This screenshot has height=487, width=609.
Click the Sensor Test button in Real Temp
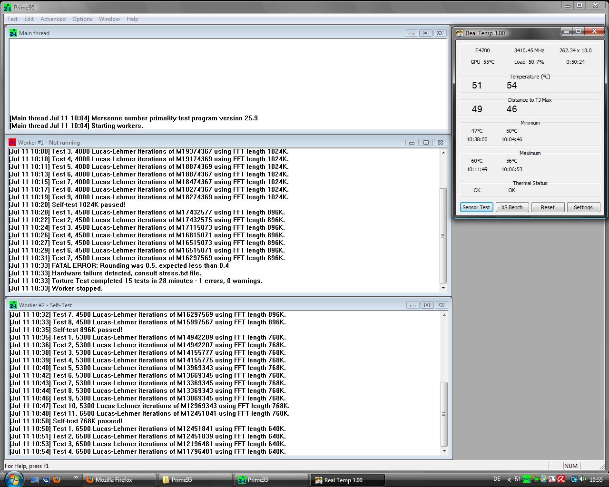476,207
